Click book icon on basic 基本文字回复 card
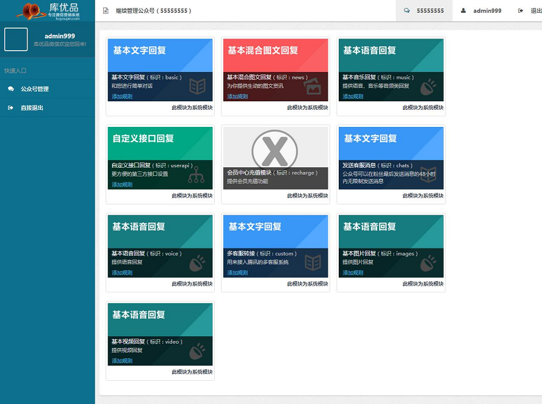The height and width of the screenshot is (404, 542). pyautogui.click(x=197, y=86)
